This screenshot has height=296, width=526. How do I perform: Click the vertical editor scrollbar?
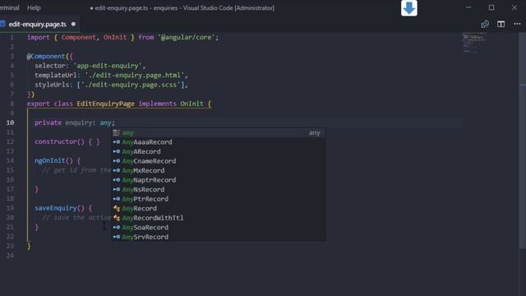[523, 141]
